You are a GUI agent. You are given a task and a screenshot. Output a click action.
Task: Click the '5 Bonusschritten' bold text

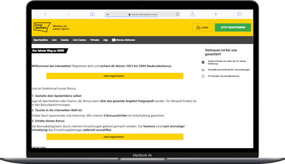point(116,116)
